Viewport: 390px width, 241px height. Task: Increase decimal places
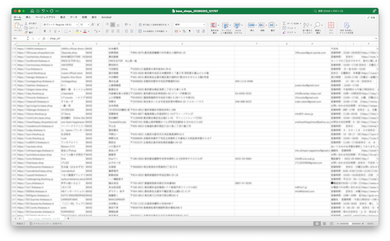(198, 31)
